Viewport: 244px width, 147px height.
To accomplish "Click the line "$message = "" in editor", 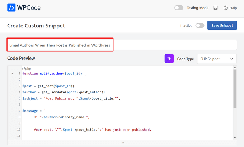I will pos(34,111).
